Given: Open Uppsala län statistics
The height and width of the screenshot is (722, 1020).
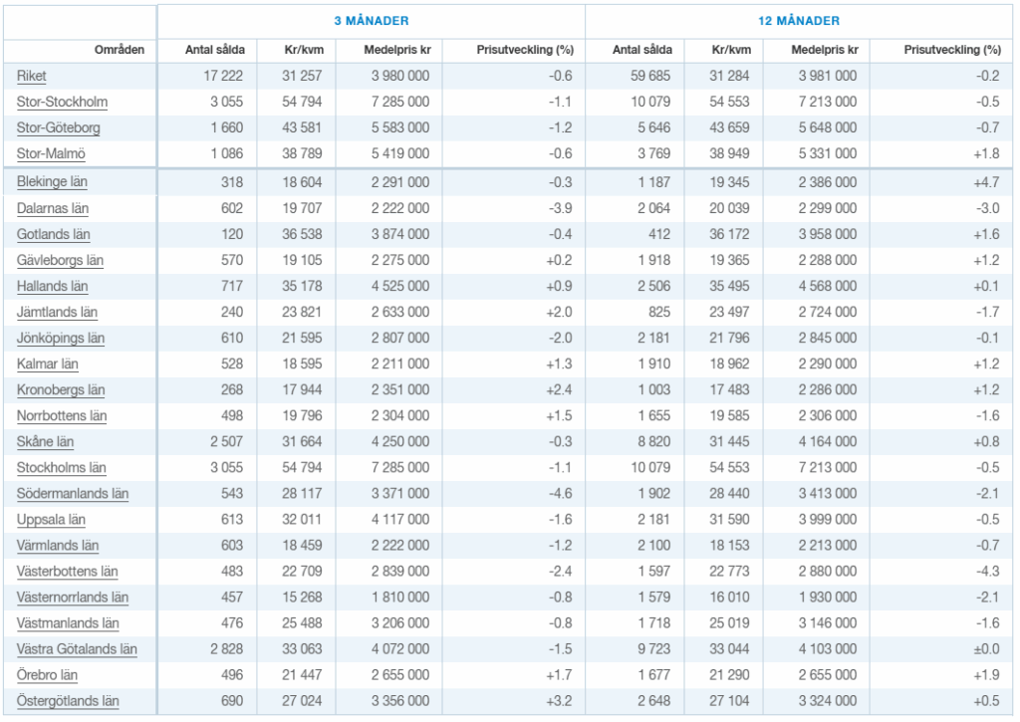Looking at the screenshot, I should tap(51, 519).
